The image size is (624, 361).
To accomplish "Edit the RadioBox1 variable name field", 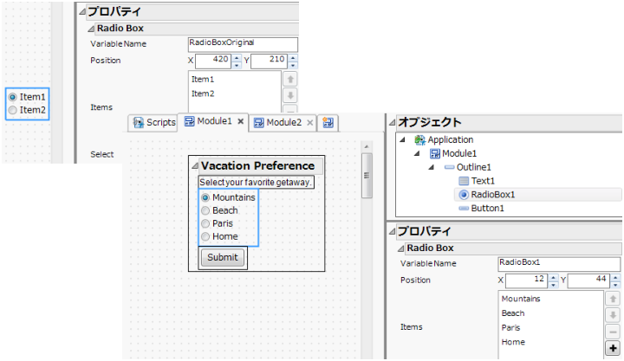I will [559, 264].
